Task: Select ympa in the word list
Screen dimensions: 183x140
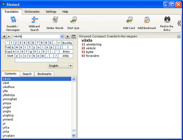Action: (36, 103)
